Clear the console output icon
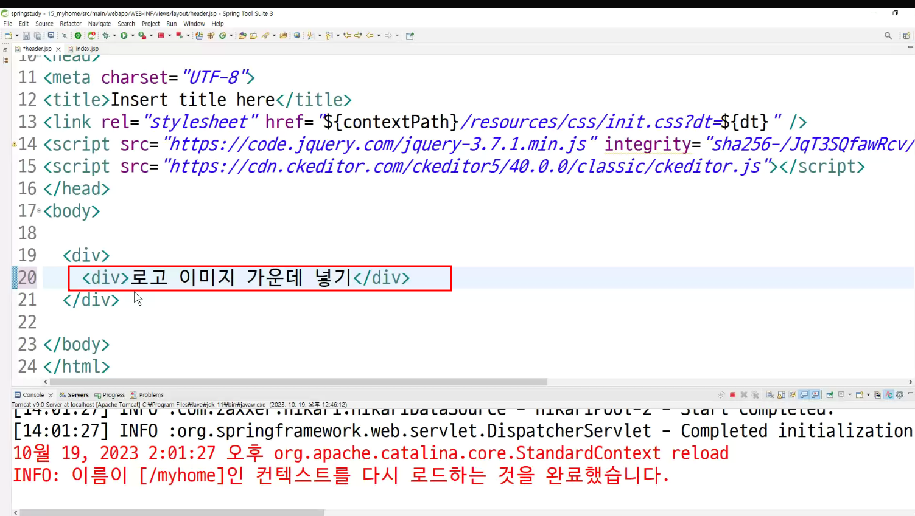Viewport: 915px width, 516px height. point(770,395)
